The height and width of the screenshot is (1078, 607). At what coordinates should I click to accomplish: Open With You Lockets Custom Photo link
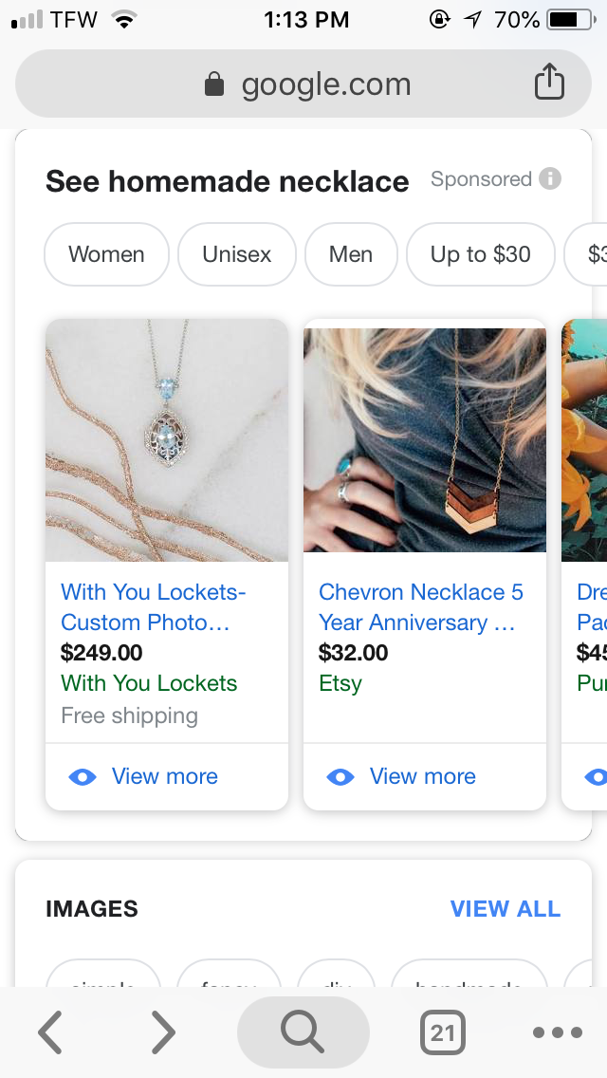click(153, 607)
